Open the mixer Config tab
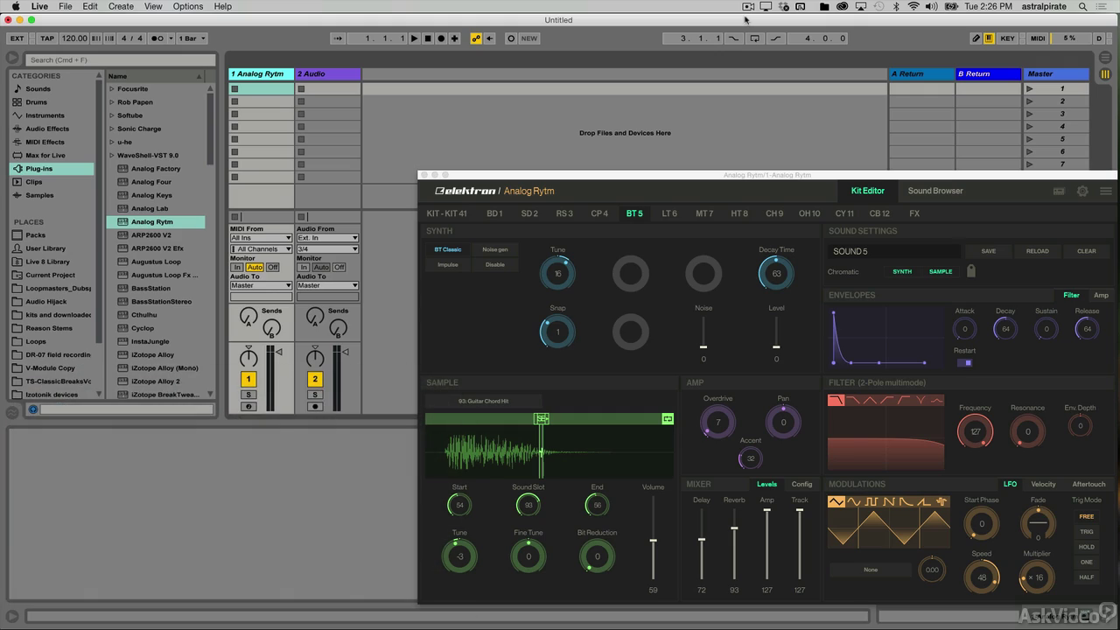The height and width of the screenshot is (630, 1120). pyautogui.click(x=801, y=484)
